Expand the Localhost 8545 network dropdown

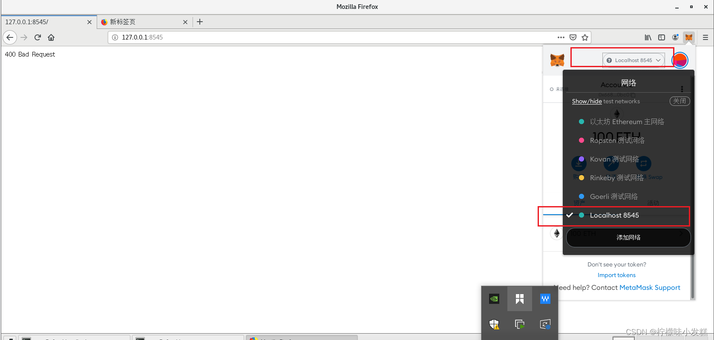coord(633,60)
